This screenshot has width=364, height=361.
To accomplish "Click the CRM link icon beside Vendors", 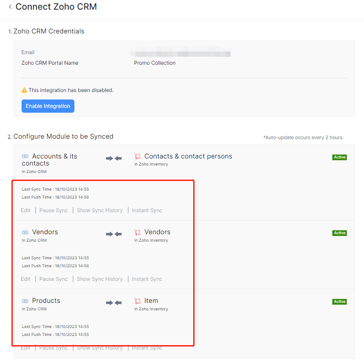I will click(x=25, y=232).
